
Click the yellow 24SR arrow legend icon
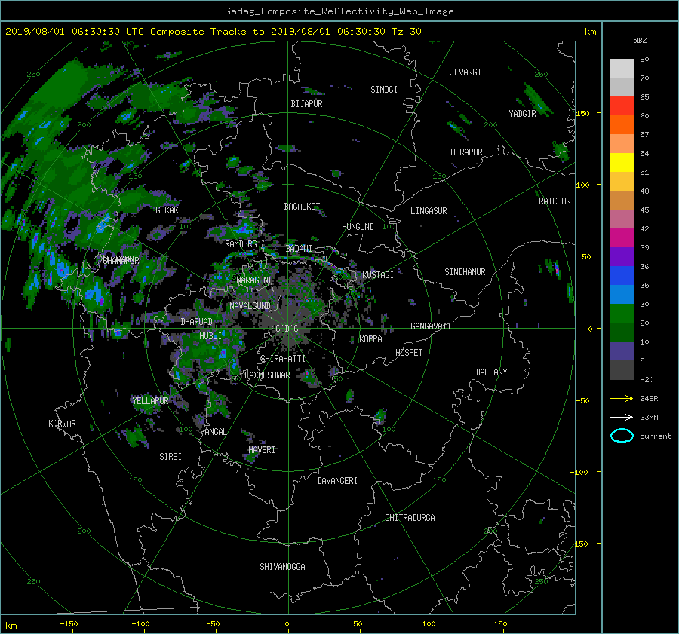(x=622, y=398)
